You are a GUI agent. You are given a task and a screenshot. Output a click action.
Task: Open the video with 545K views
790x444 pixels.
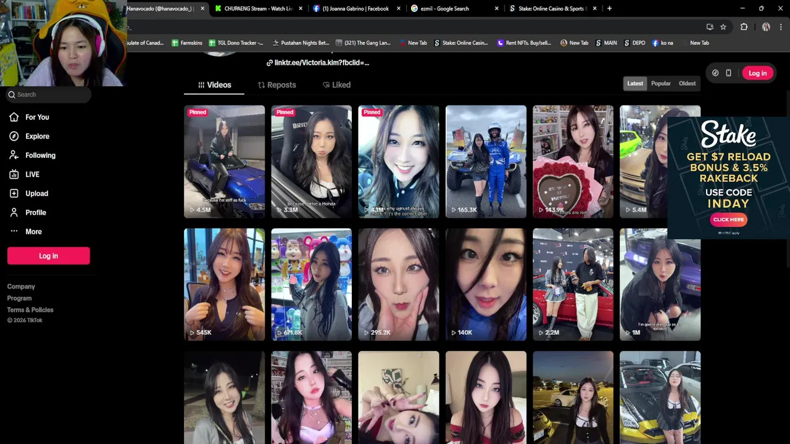(x=225, y=285)
